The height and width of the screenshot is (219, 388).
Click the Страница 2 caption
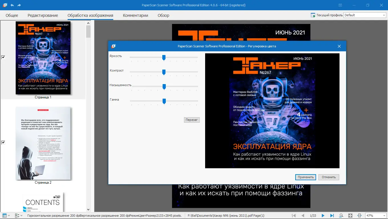coord(43,182)
